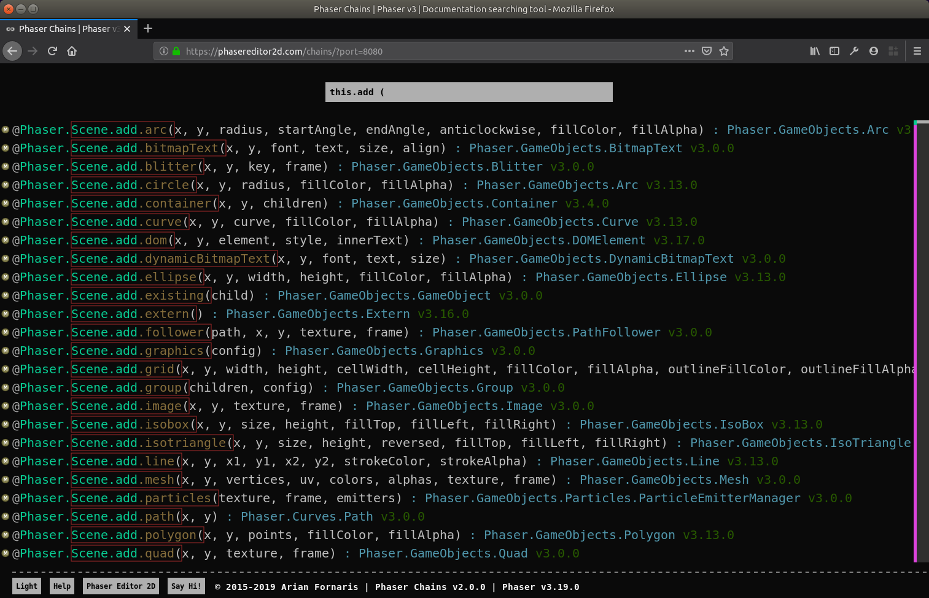Reload the current page

pos(52,51)
